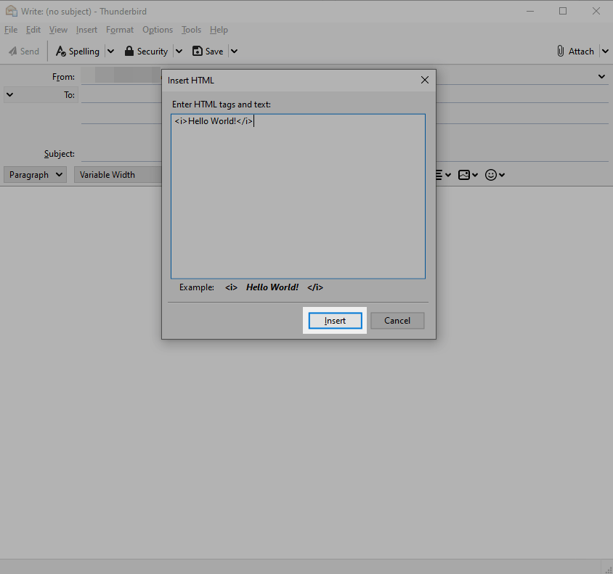Open the Options menu
This screenshot has height=574, width=613.
coord(158,30)
